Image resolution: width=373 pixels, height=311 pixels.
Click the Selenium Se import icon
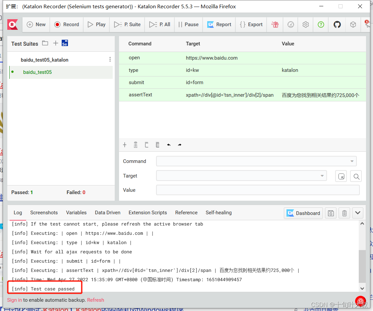65,43
